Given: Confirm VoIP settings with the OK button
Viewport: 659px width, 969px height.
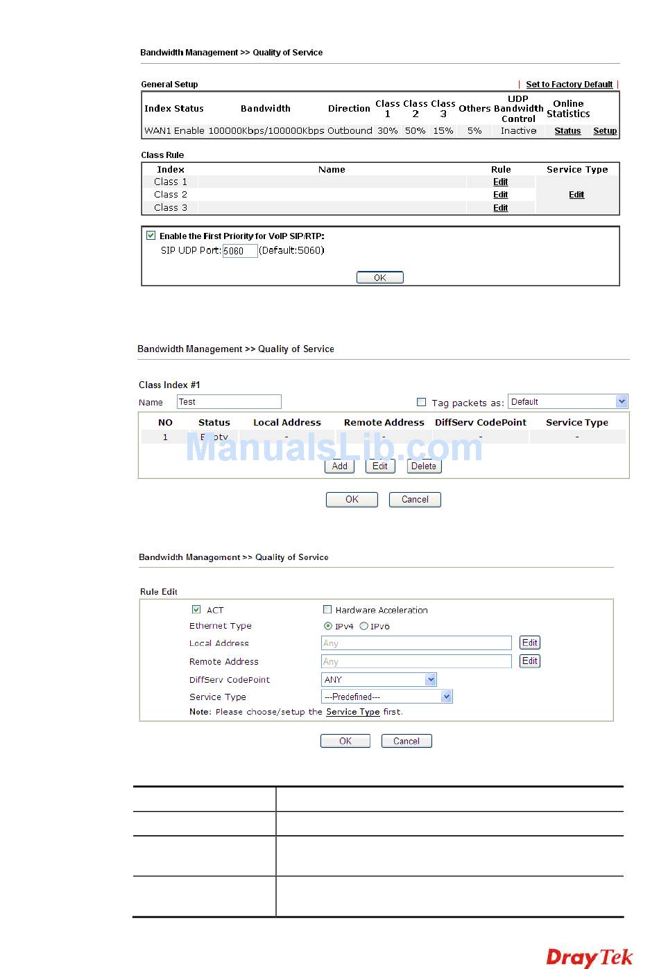Looking at the screenshot, I should click(379, 277).
